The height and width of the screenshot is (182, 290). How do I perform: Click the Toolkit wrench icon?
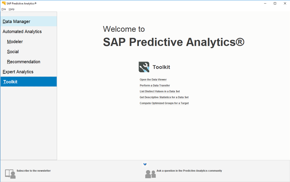[144, 67]
